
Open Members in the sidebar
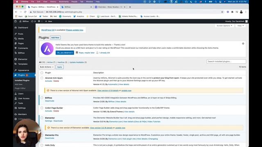coord(22,114)
